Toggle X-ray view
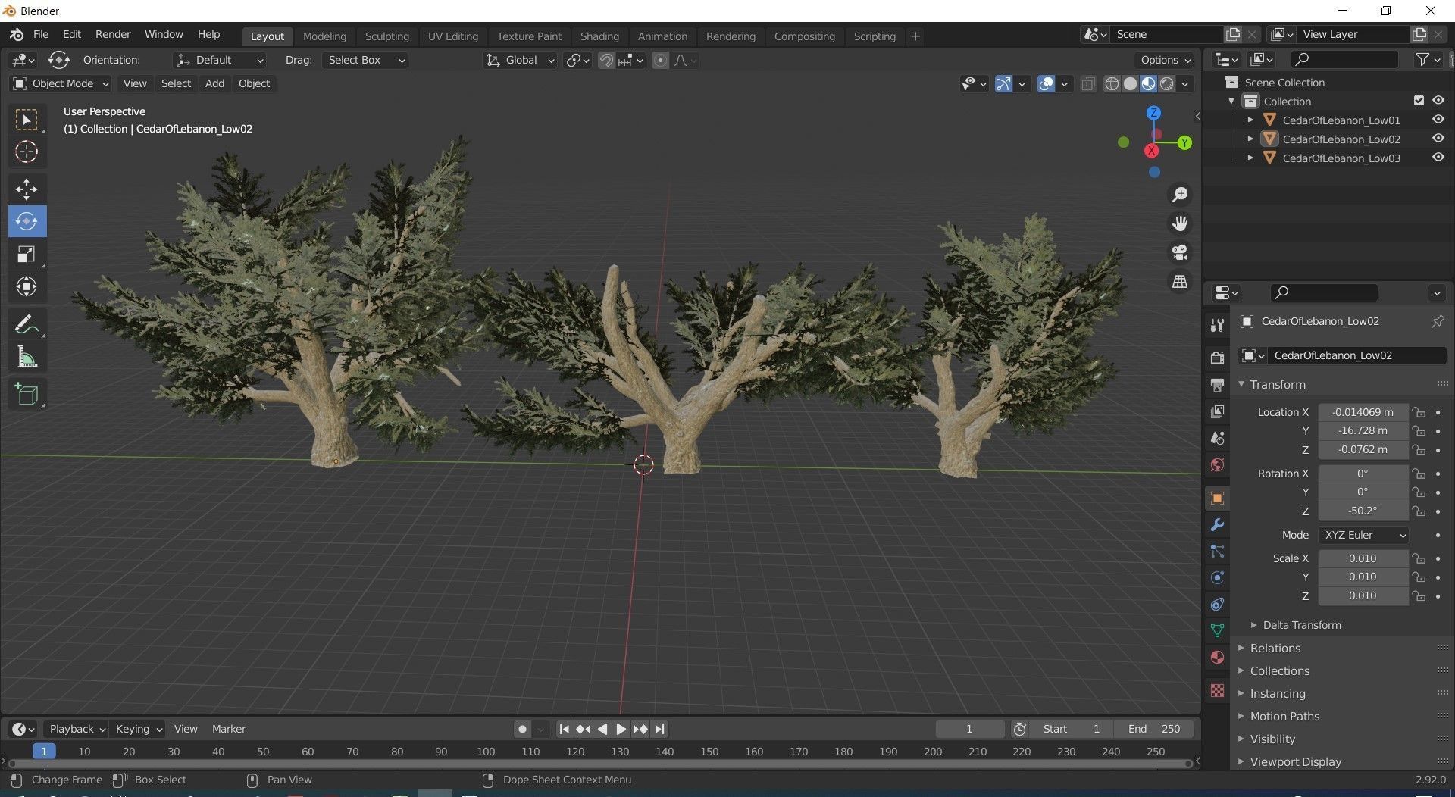The height and width of the screenshot is (797, 1455). point(1088,83)
